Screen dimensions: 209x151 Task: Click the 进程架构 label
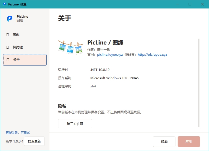(65, 86)
